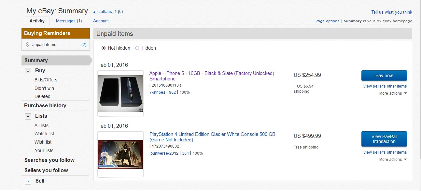421x191 pixels.
Task: Open More actions for the PlayStation 4
Action: [393, 160]
